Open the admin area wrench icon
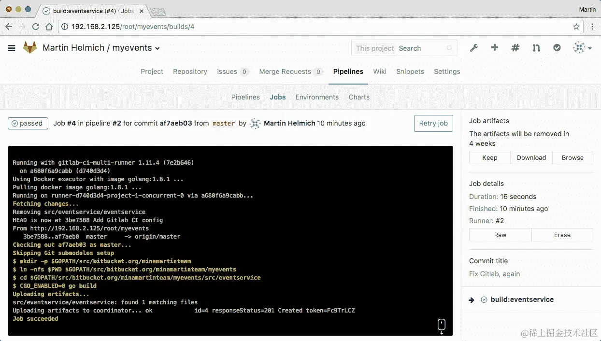 (474, 48)
